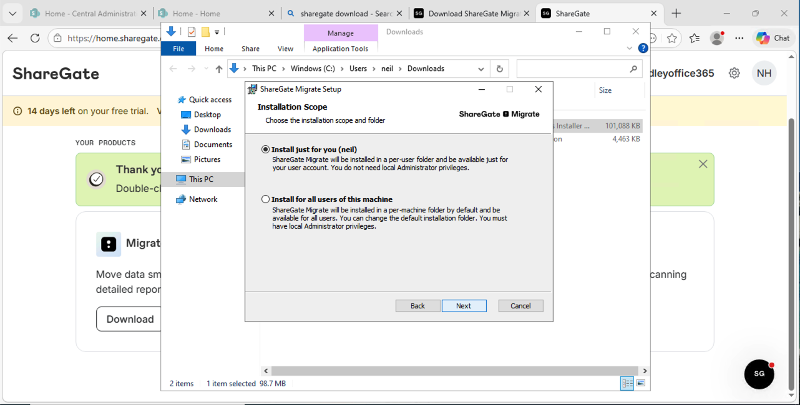Image resolution: width=800 pixels, height=405 pixels.
Task: Click Explorer forward navigation arrow
Action: coord(192,69)
